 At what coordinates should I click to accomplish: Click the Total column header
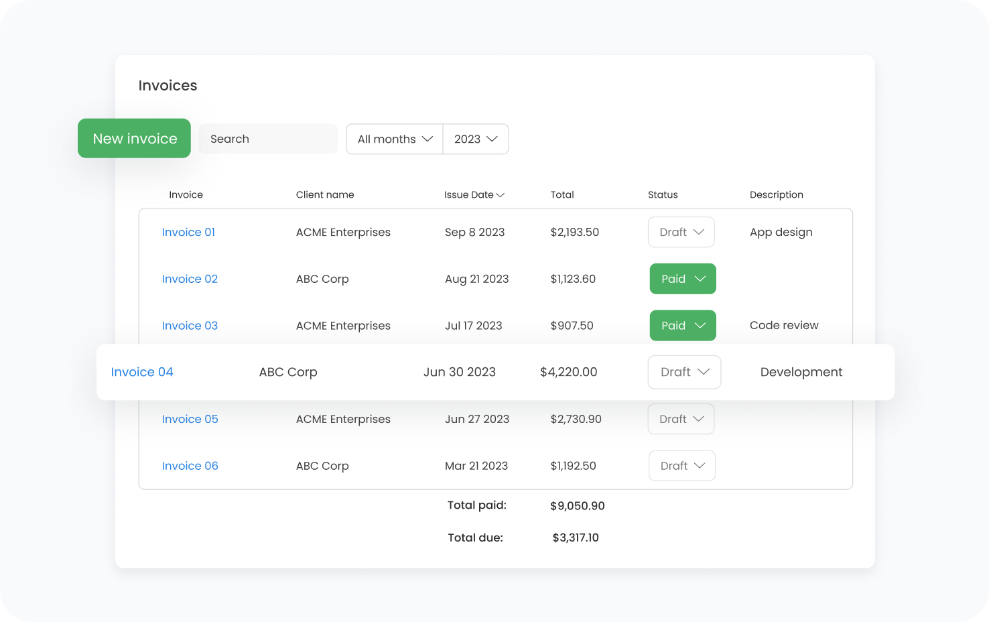pos(562,195)
